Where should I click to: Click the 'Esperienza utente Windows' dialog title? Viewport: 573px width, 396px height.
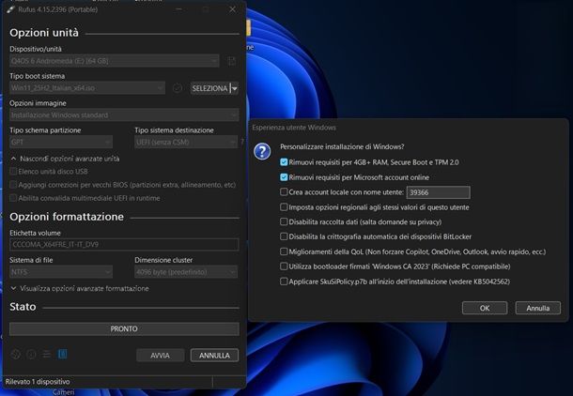(x=294, y=128)
